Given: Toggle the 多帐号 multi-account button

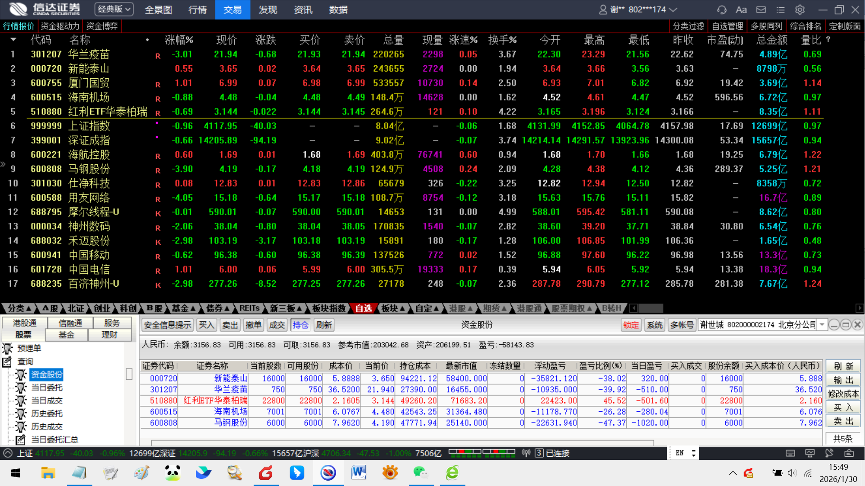Looking at the screenshot, I should [682, 325].
